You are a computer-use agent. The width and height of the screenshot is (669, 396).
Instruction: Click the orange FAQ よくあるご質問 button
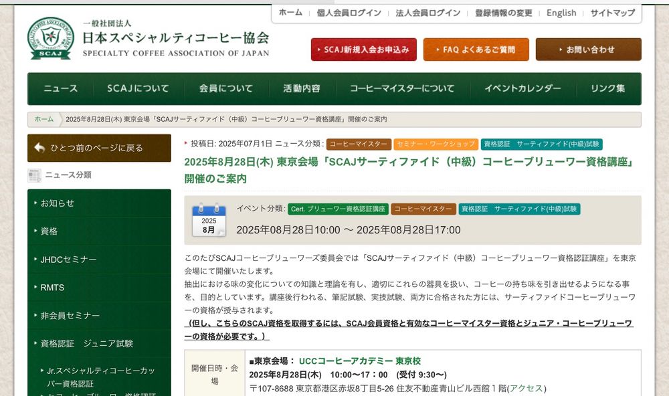click(x=476, y=50)
